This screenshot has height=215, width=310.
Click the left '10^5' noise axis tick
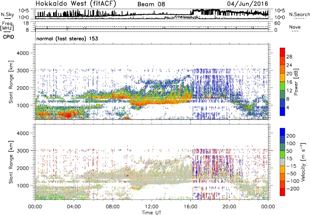click(x=24, y=10)
